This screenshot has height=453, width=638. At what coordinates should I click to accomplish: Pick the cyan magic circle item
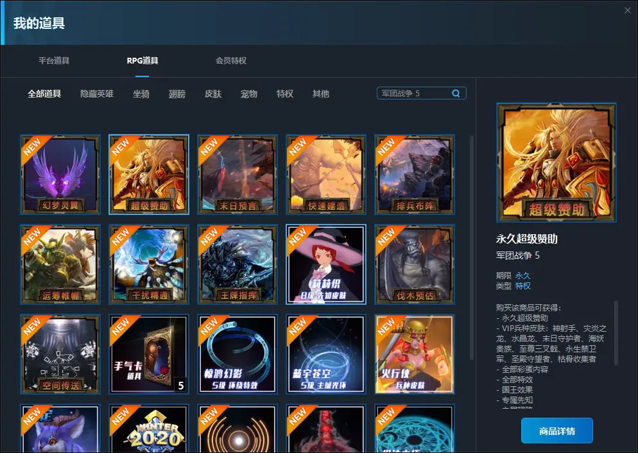click(x=415, y=429)
